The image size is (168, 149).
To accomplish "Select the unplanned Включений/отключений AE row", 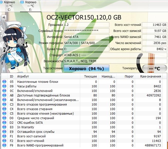I will [82, 100].
